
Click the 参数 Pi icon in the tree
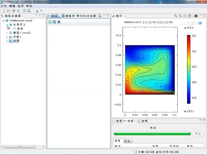(x=14, y=28)
